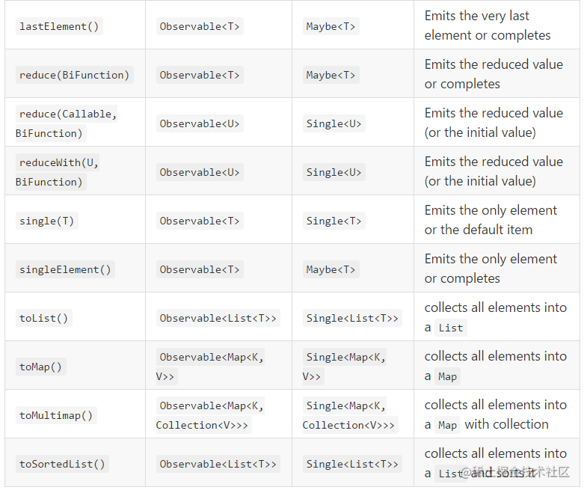The height and width of the screenshot is (493, 584).
Task: Select singleElement() in the method column
Action: point(65,269)
